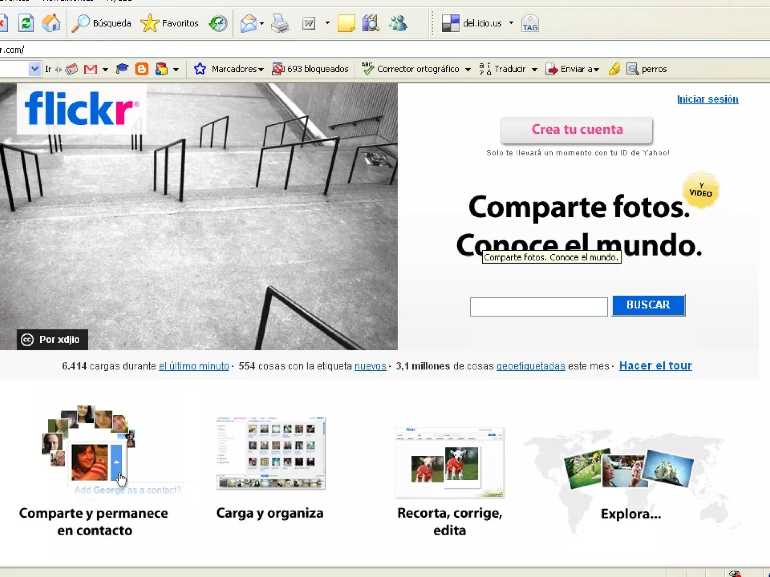Click the Print page icon
Viewport: 770px width, 577px height.
pyautogui.click(x=280, y=23)
